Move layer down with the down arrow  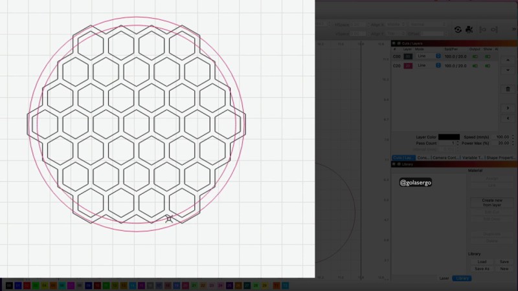click(508, 68)
